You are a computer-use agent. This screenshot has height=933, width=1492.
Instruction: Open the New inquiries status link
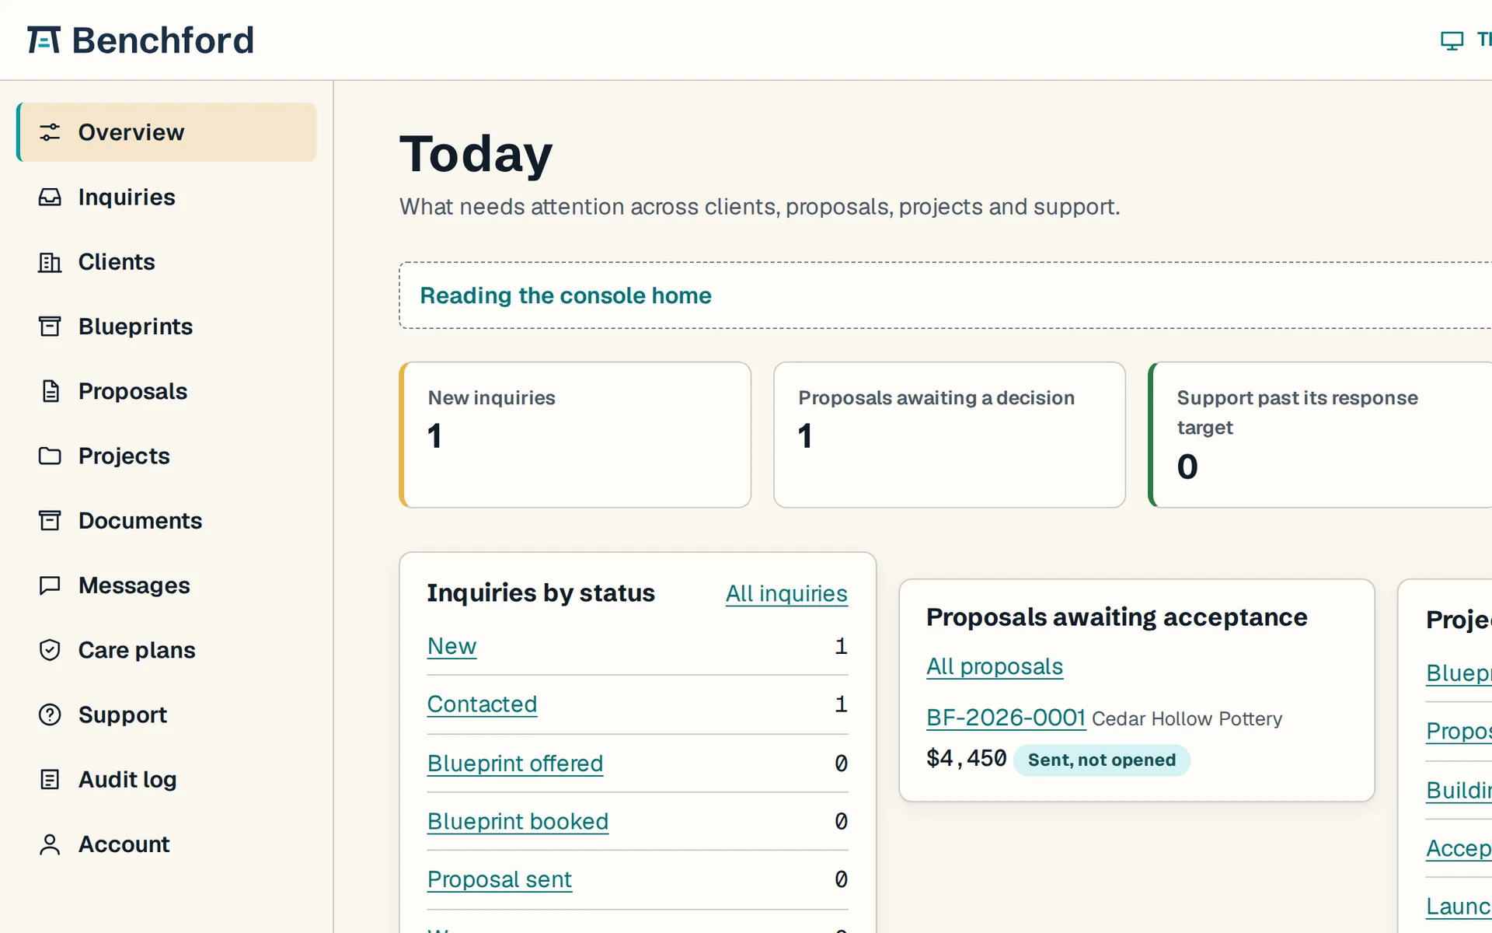451,646
